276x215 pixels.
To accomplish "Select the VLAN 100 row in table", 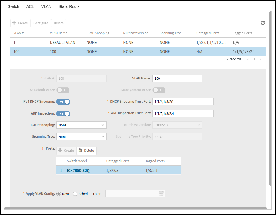I will [x=138, y=51].
